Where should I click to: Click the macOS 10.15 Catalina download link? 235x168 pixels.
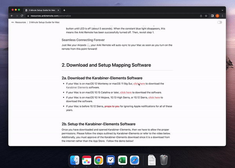(x=126, y=92)
